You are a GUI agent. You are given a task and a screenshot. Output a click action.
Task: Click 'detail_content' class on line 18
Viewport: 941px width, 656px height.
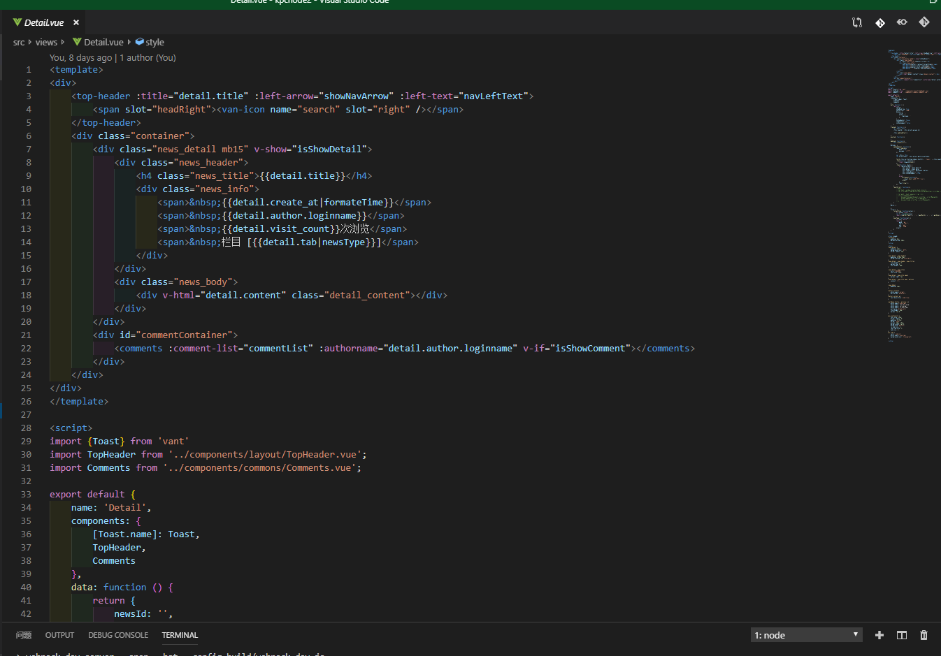pyautogui.click(x=367, y=295)
